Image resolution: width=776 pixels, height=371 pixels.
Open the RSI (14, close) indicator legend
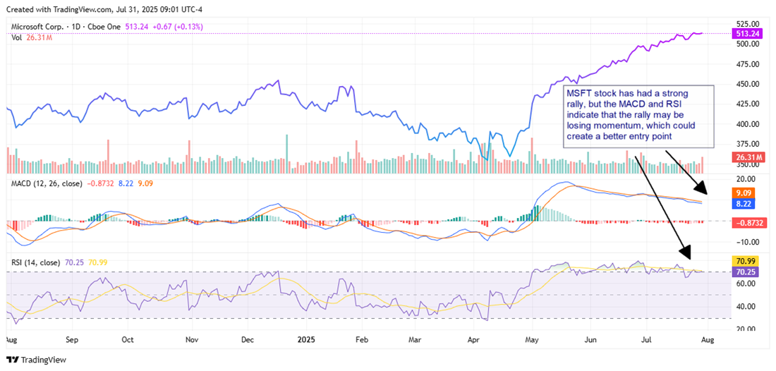(35, 262)
